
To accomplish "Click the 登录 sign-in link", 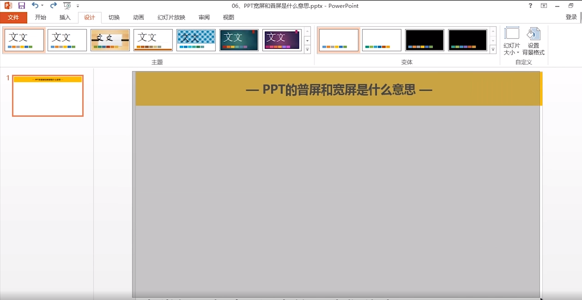I will click(571, 17).
